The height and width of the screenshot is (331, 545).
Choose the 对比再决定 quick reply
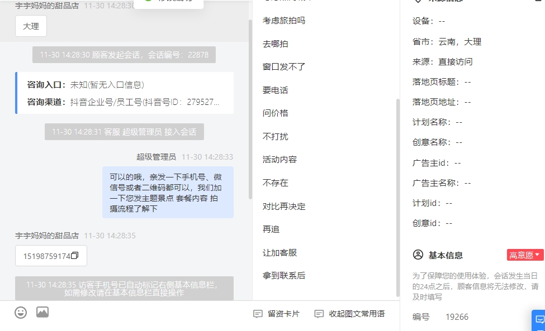[x=284, y=207]
